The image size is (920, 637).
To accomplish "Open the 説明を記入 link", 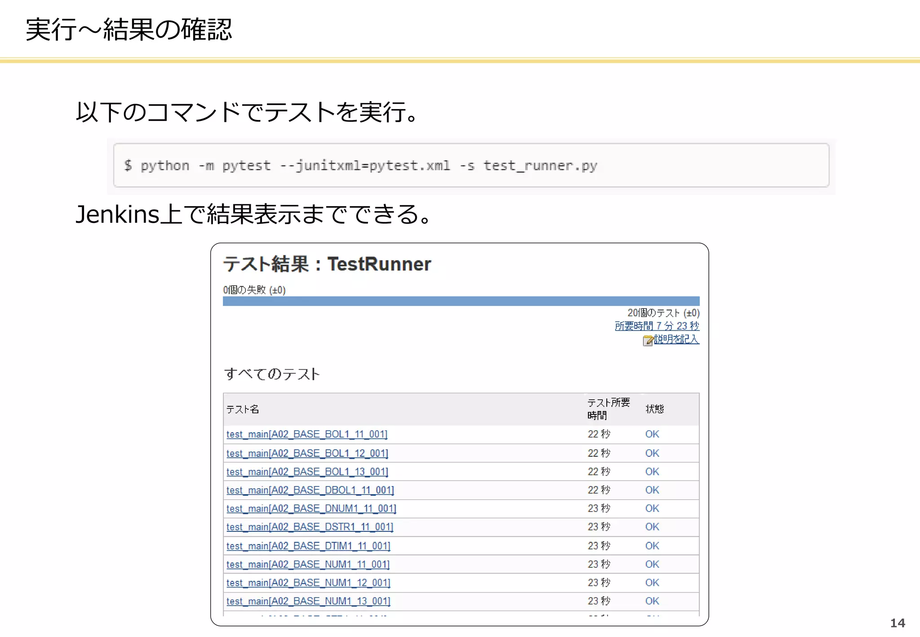I will pos(676,339).
